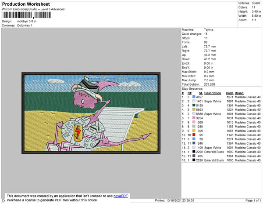Viewport: 263px width, 204px height.
Task: Click the 'Brand' column header
Action: (239, 93)
